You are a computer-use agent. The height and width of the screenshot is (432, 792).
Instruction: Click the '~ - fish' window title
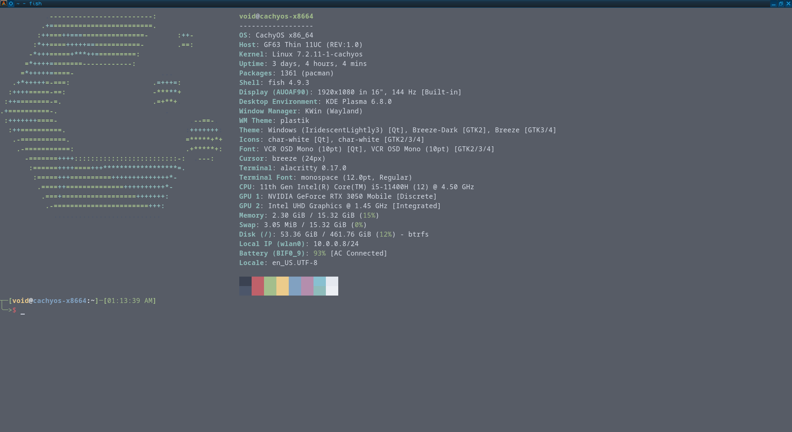click(29, 4)
